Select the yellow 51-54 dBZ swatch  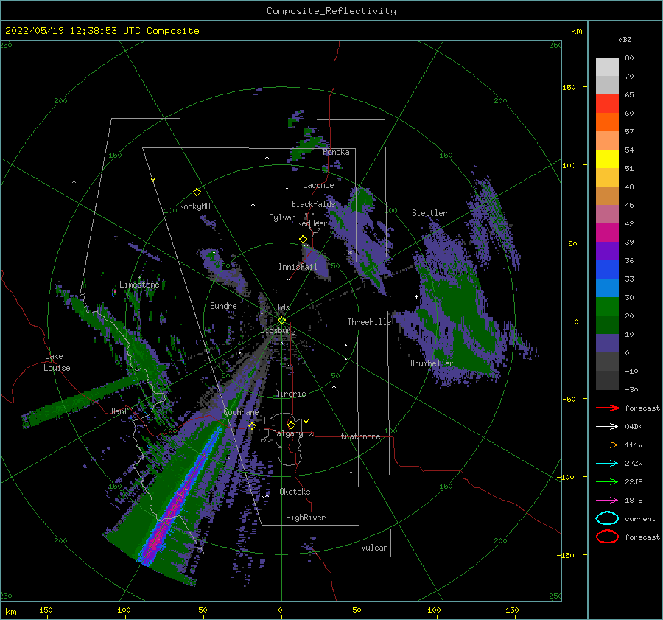pos(607,159)
